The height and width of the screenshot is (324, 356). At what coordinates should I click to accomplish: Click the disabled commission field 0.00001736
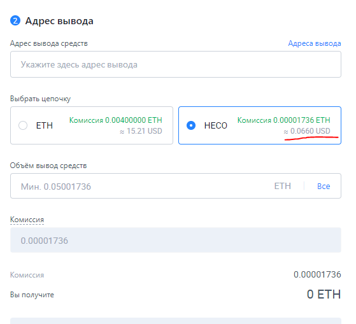pos(176,240)
